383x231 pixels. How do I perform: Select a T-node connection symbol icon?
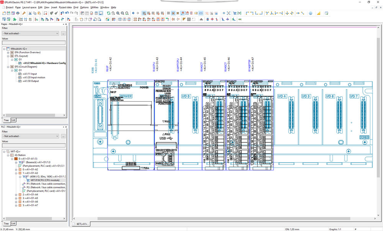[x=267, y=13]
